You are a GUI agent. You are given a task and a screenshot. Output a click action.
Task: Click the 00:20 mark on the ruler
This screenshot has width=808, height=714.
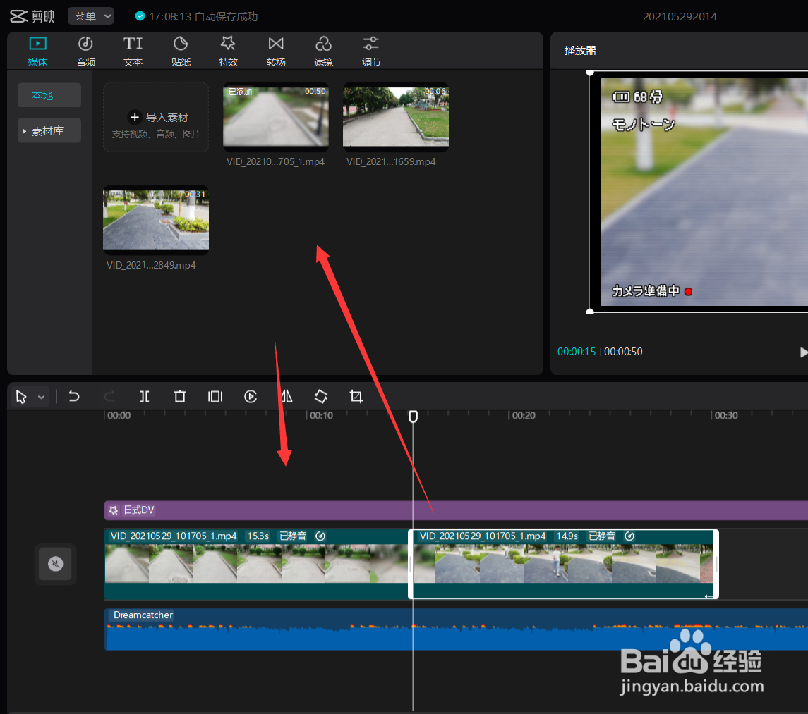point(524,415)
